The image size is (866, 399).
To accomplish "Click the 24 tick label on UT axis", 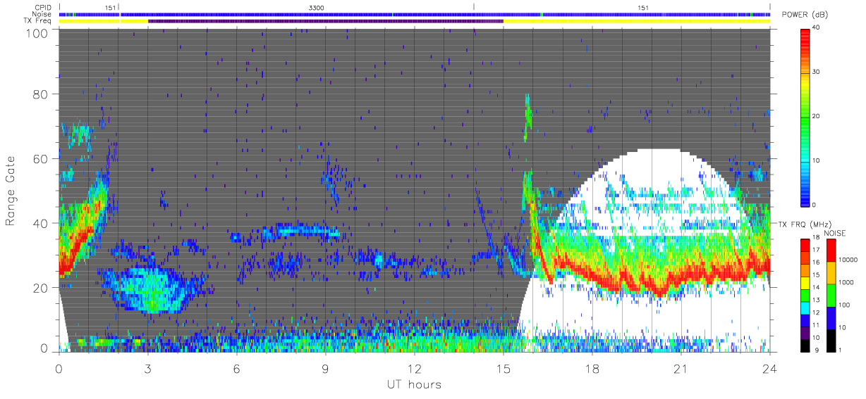I will tap(770, 368).
